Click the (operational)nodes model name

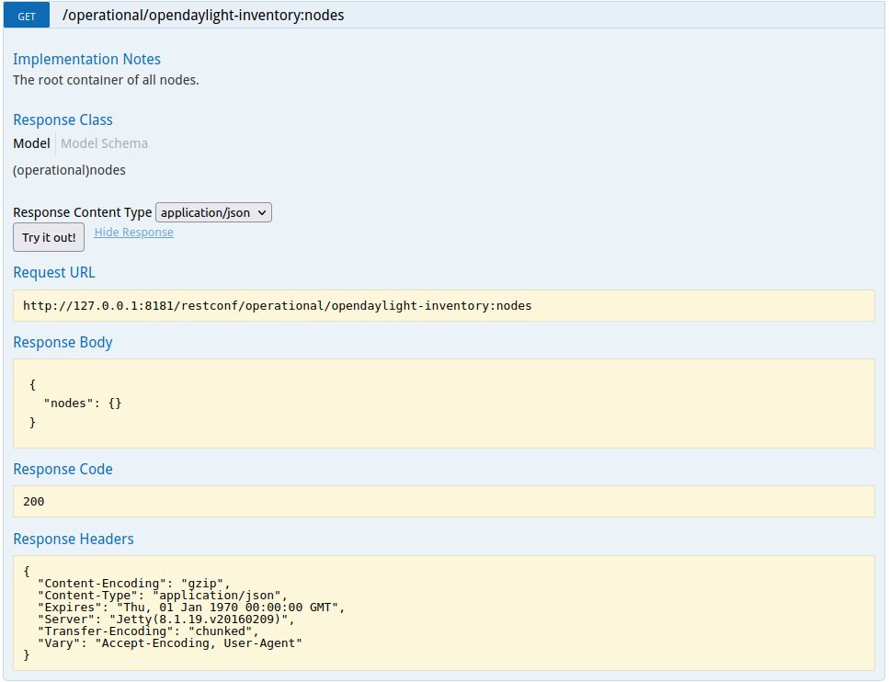[x=69, y=170]
